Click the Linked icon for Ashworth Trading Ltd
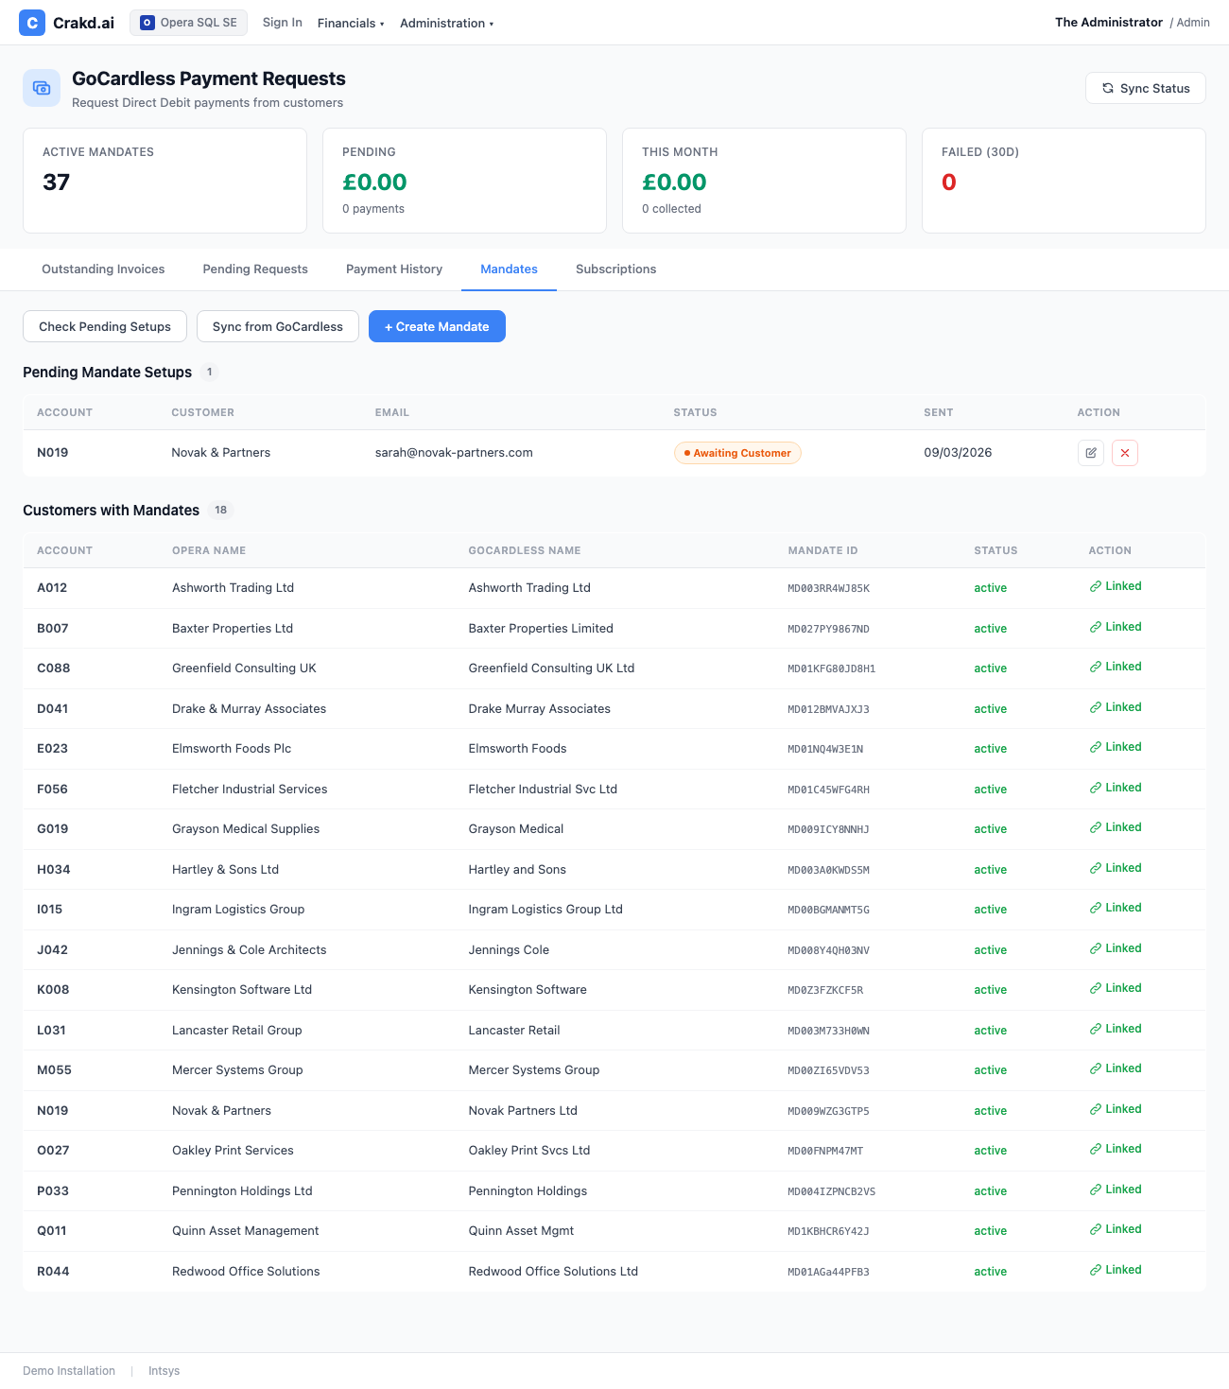This screenshot has width=1229, height=1389. point(1096,586)
